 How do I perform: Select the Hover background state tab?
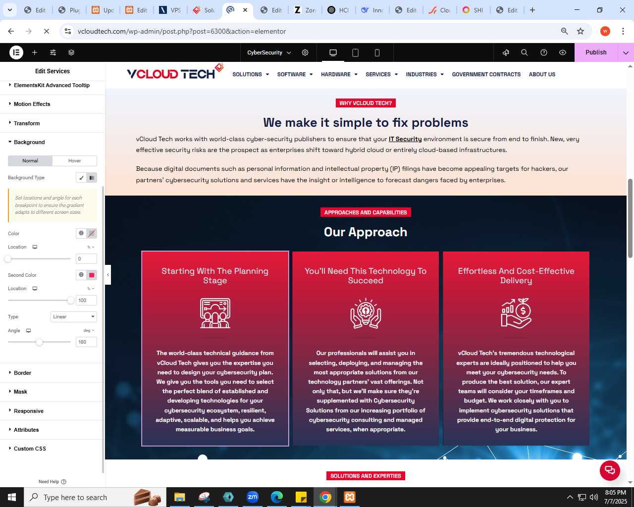[75, 161]
